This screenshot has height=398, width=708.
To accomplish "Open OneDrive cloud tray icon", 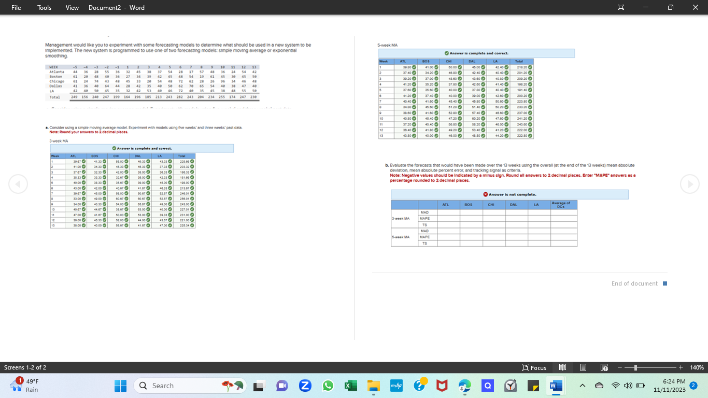I will [599, 386].
